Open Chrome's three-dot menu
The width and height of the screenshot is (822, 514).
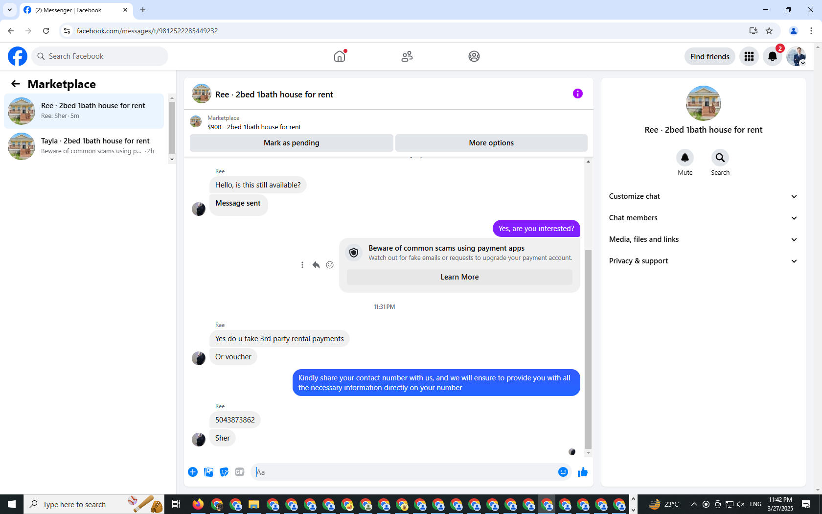[x=811, y=31]
